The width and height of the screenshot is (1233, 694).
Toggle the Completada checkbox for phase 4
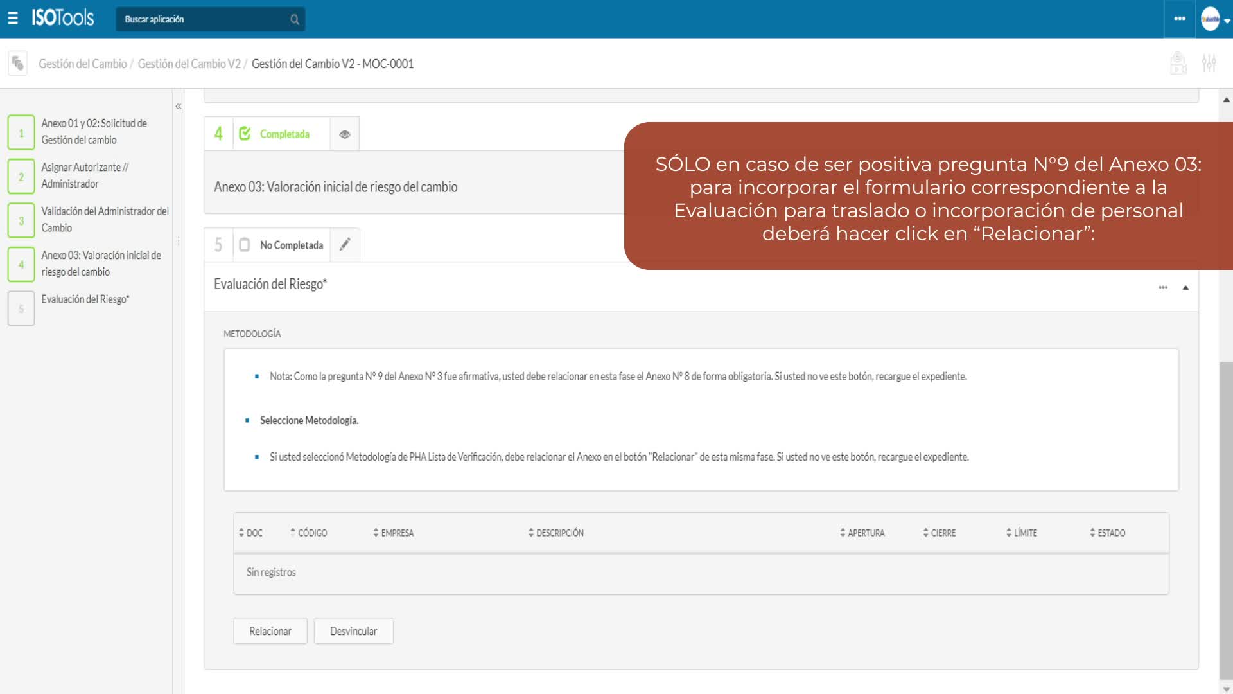pyautogui.click(x=245, y=134)
